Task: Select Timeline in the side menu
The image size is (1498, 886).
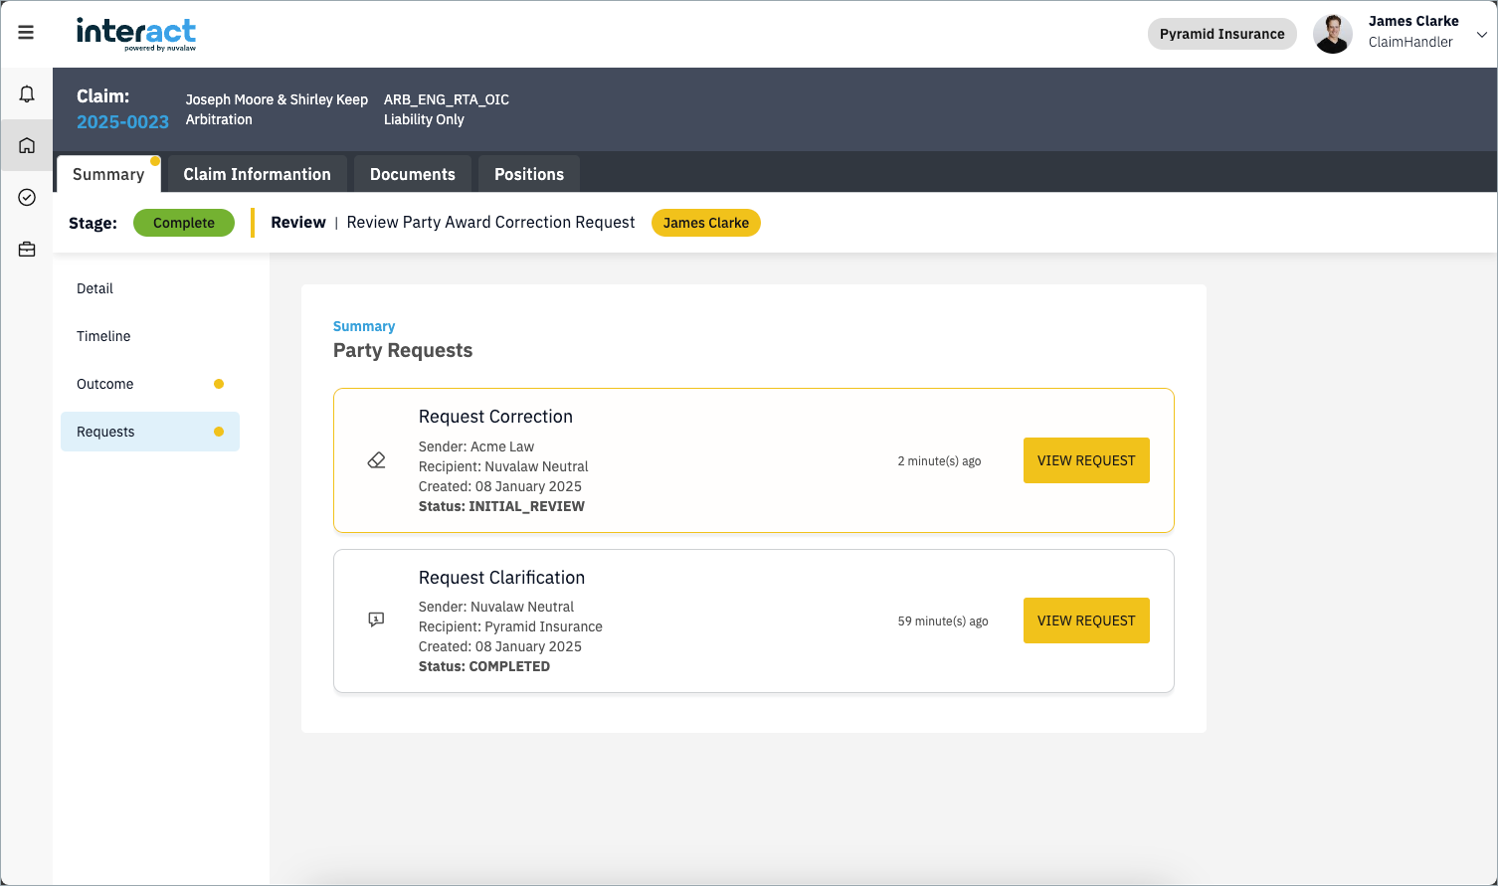Action: point(150,336)
